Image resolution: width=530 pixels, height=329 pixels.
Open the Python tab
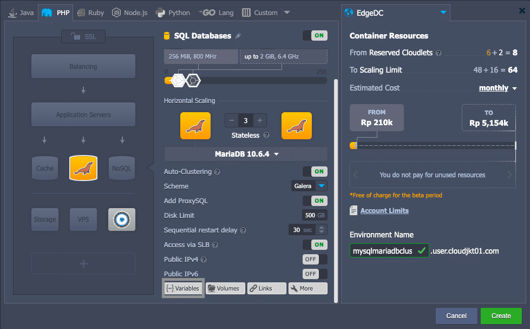(173, 12)
